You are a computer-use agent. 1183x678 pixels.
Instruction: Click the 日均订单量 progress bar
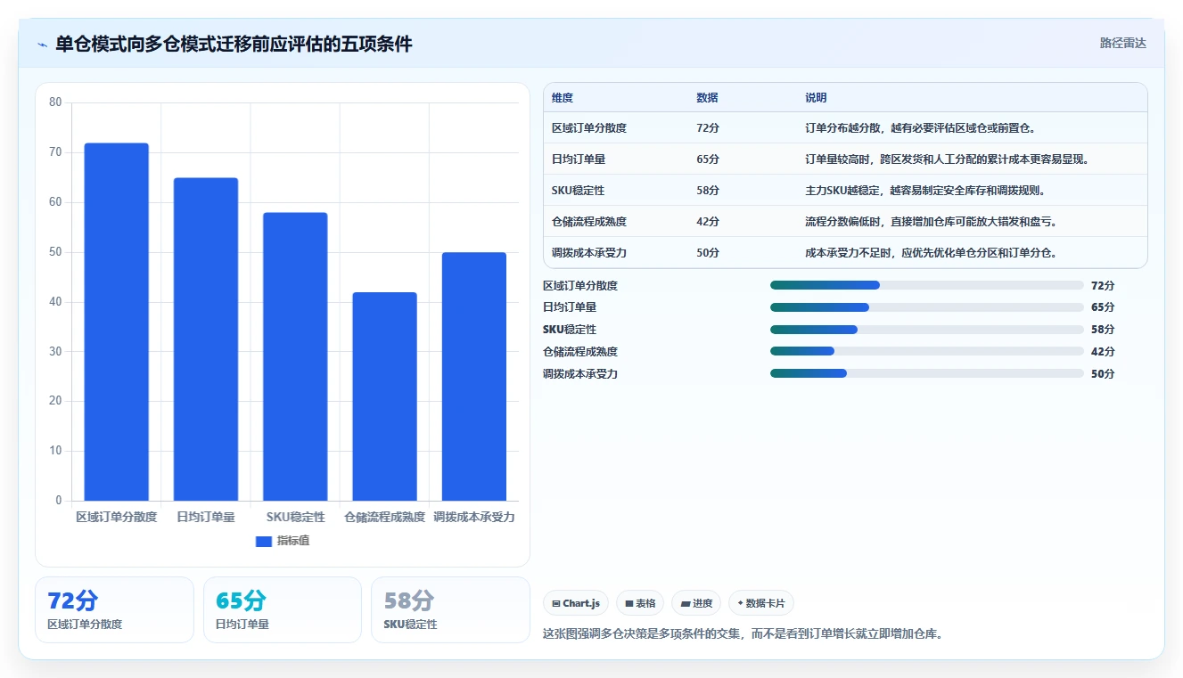pyautogui.click(x=927, y=307)
